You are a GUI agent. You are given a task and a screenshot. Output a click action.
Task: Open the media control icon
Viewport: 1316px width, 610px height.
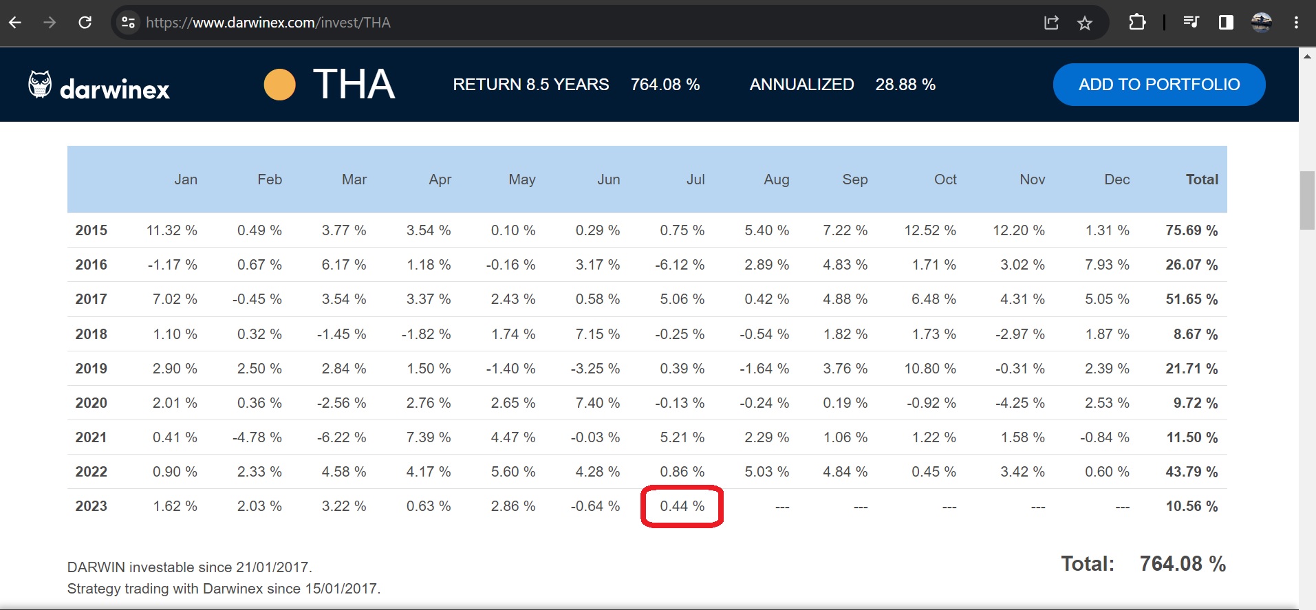1191,23
